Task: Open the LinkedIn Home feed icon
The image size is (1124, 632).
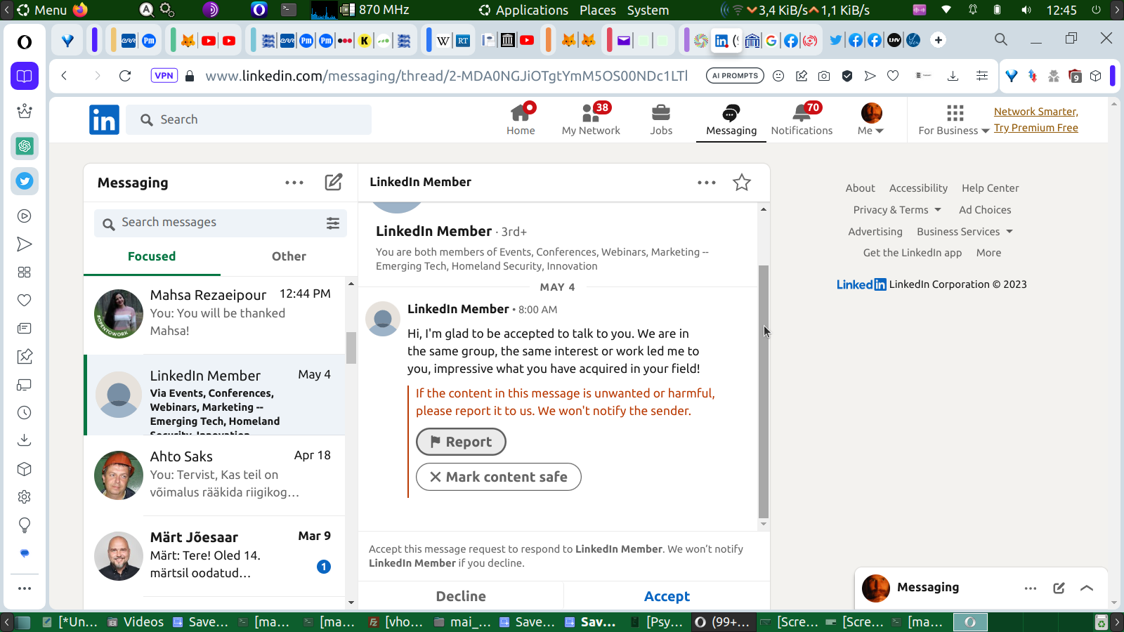Action: point(521,113)
